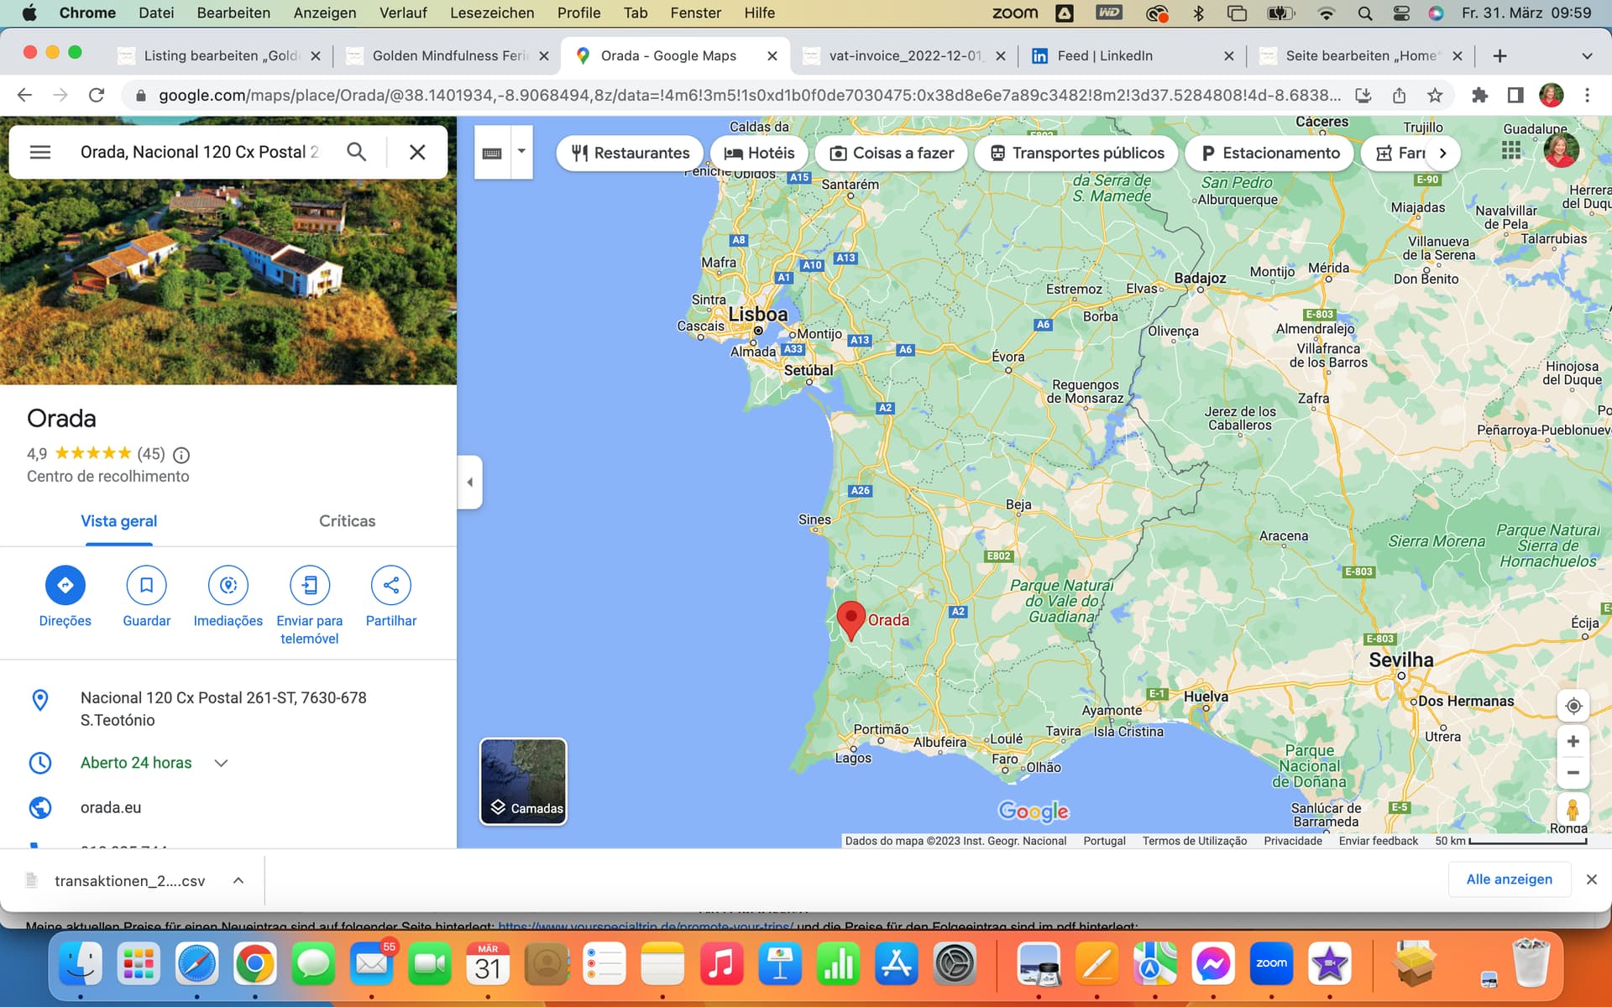Image resolution: width=1612 pixels, height=1007 pixels.
Task: Click the Guardar bookmark icon
Action: [146, 585]
